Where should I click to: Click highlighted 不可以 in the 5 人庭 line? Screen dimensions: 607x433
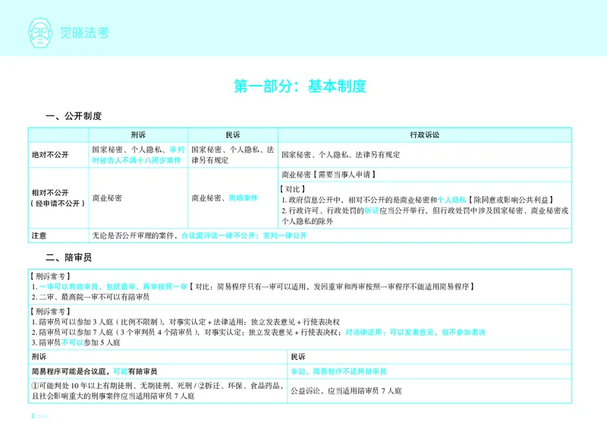click(x=72, y=343)
